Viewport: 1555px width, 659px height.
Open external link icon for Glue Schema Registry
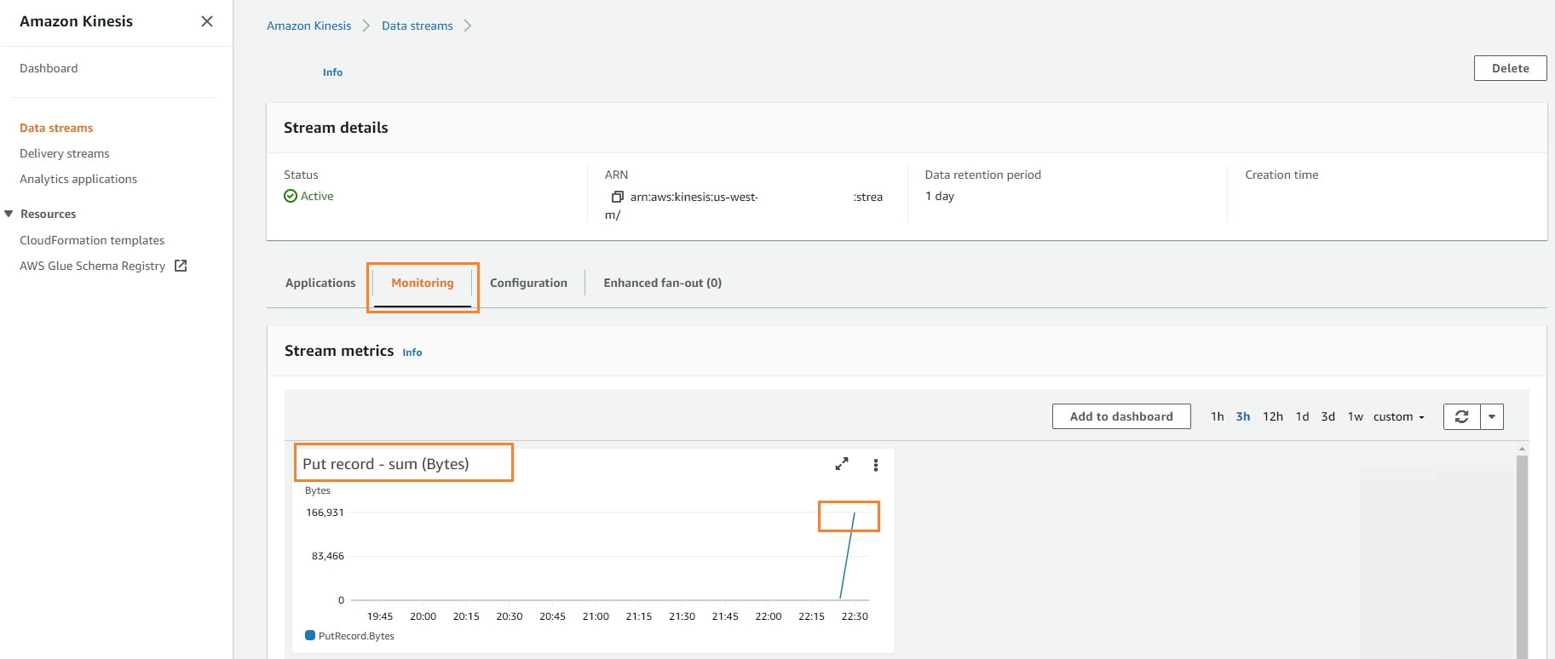point(181,266)
